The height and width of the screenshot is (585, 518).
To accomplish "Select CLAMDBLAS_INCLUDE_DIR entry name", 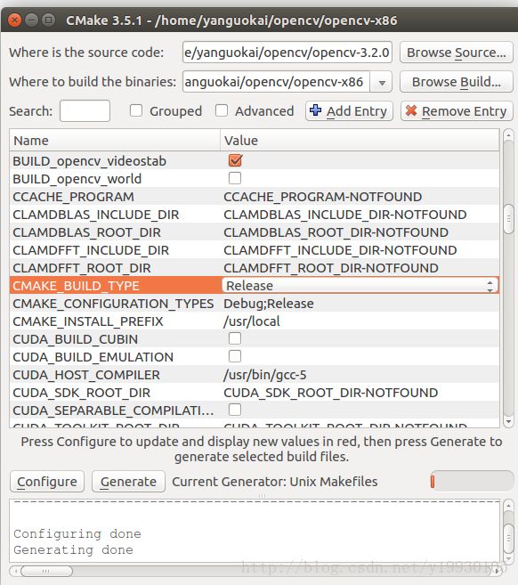I will pyautogui.click(x=96, y=215).
